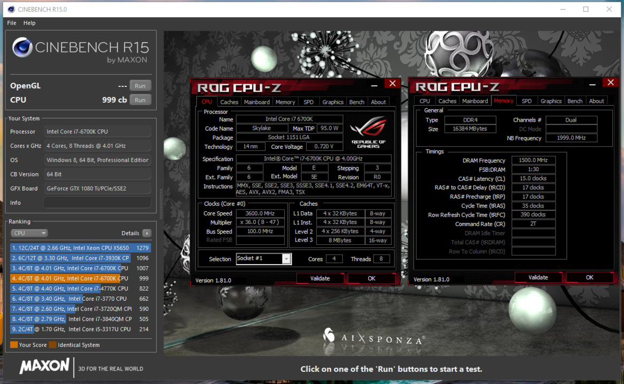The height and width of the screenshot is (384, 624).
Task: Select ranking row 2 Core i7-3930K
Action: [x=80, y=258]
